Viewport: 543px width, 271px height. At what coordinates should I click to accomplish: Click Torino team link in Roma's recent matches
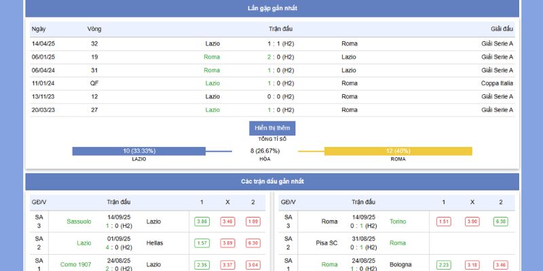coord(398,222)
